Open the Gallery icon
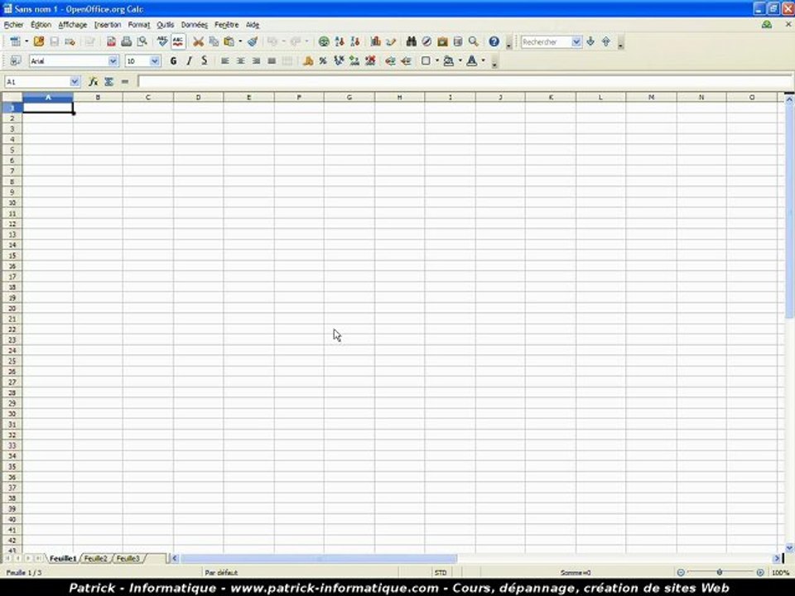 tap(442, 41)
